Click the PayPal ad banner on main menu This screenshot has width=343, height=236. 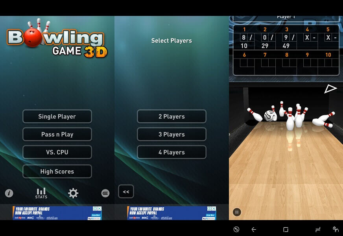[x=57, y=213]
